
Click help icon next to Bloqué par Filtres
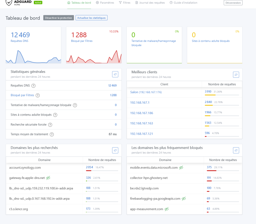pos(38,95)
